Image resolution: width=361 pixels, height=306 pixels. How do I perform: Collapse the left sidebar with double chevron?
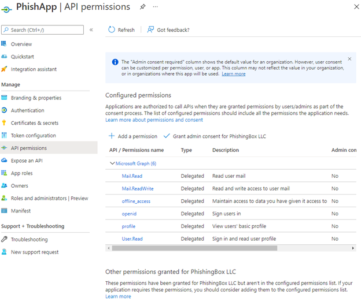click(x=91, y=29)
